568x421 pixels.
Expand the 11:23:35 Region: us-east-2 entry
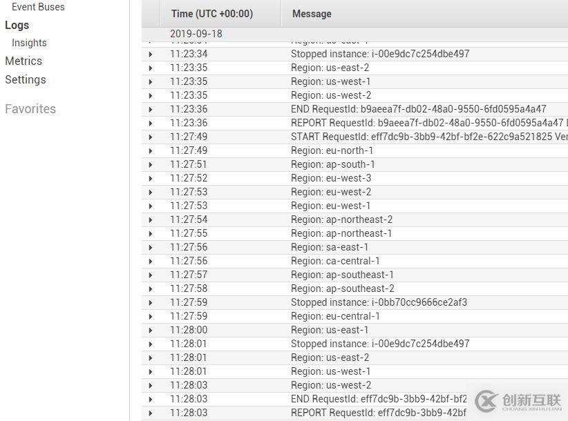click(x=151, y=68)
